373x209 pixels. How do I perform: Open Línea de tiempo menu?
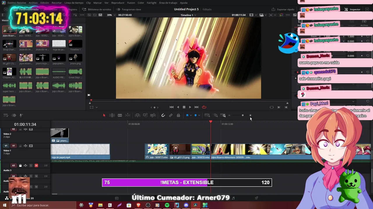[74, 3]
